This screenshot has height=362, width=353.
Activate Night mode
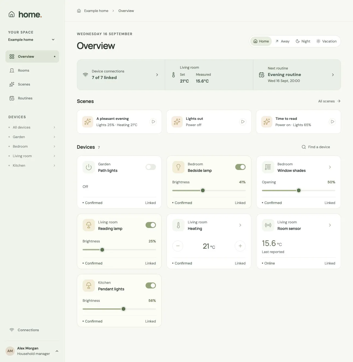[x=303, y=41]
